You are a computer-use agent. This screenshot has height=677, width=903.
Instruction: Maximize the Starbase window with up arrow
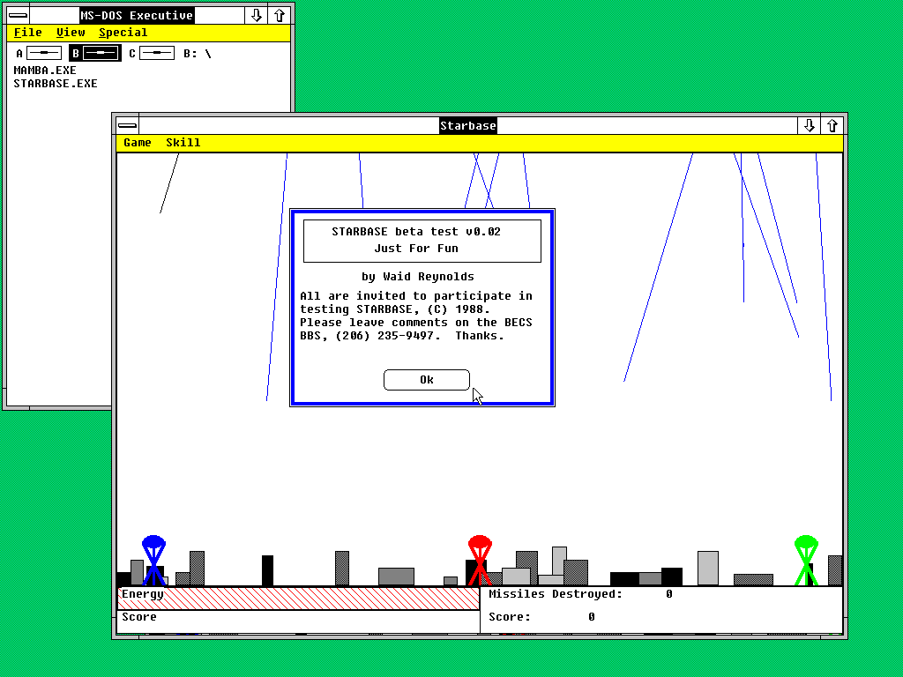[832, 125]
